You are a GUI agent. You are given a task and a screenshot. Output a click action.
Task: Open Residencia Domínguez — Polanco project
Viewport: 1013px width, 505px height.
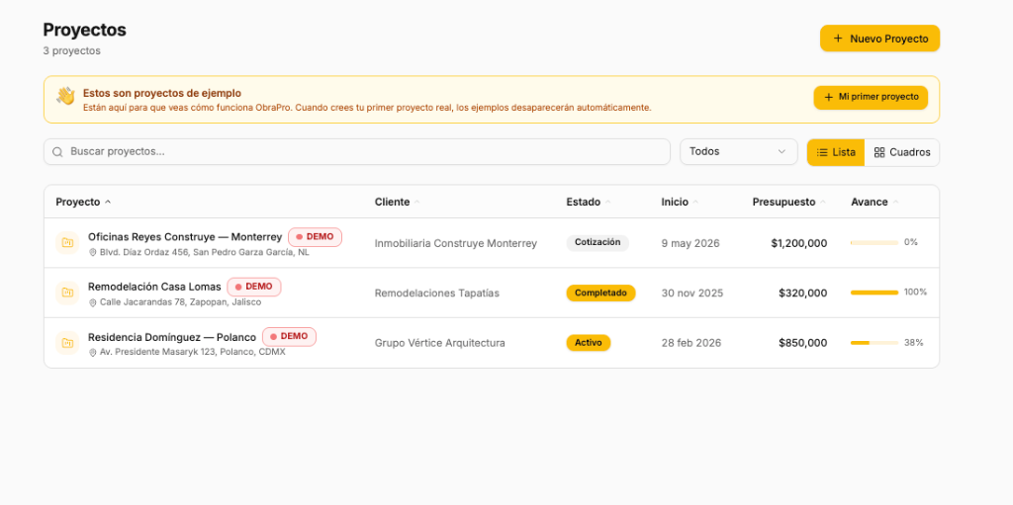(172, 337)
